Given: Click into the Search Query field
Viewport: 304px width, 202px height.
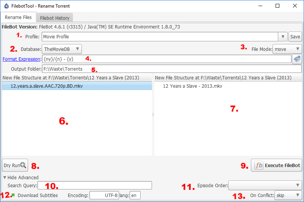Looking at the screenshot, I should (95, 185).
